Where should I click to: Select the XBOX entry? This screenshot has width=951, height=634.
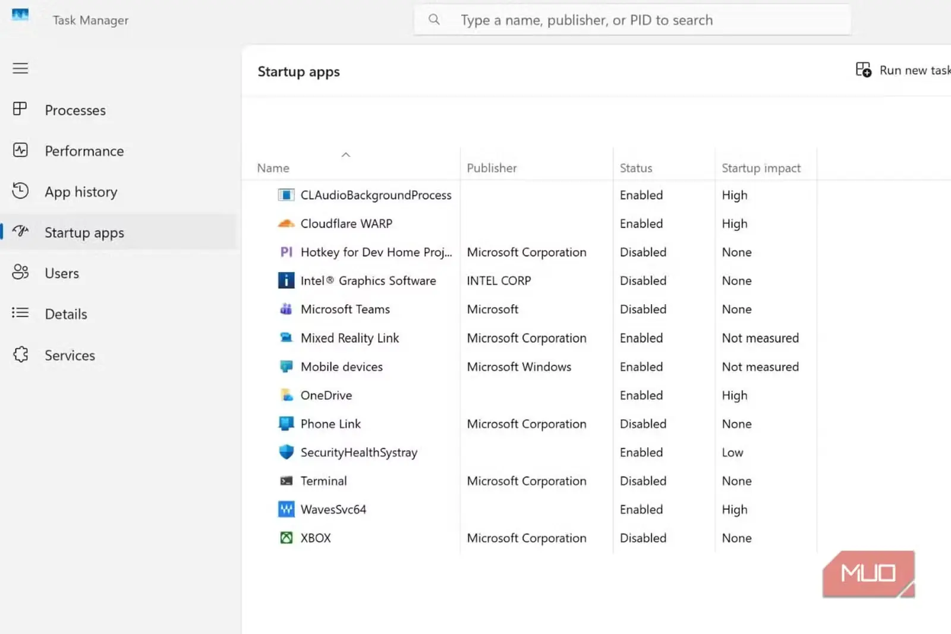click(315, 538)
